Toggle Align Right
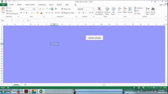 click(x=52, y=13)
